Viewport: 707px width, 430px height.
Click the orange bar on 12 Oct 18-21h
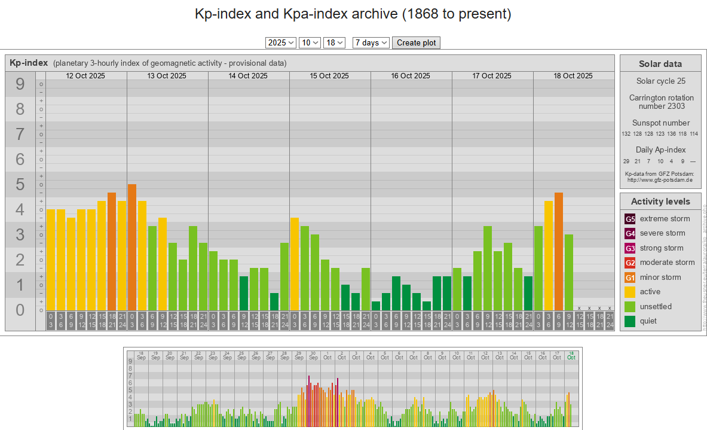(x=112, y=252)
